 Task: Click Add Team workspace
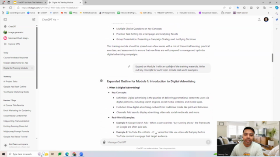[18, 145]
